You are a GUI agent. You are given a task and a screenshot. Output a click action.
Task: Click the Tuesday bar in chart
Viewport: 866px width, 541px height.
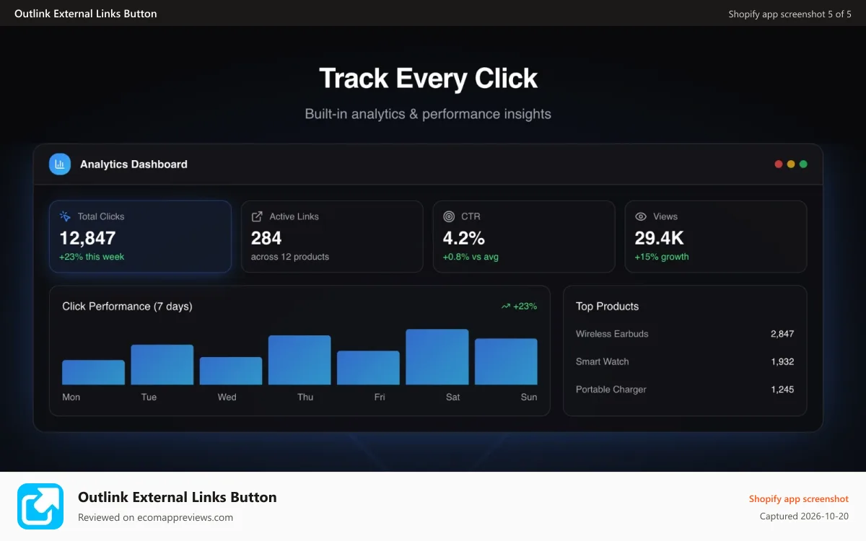click(162, 365)
